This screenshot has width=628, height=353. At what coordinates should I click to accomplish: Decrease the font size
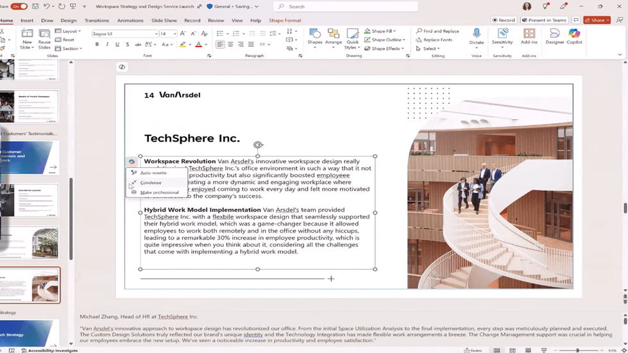click(193, 33)
